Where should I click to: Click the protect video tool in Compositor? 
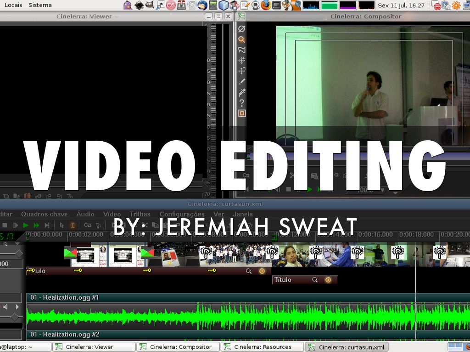click(241, 28)
